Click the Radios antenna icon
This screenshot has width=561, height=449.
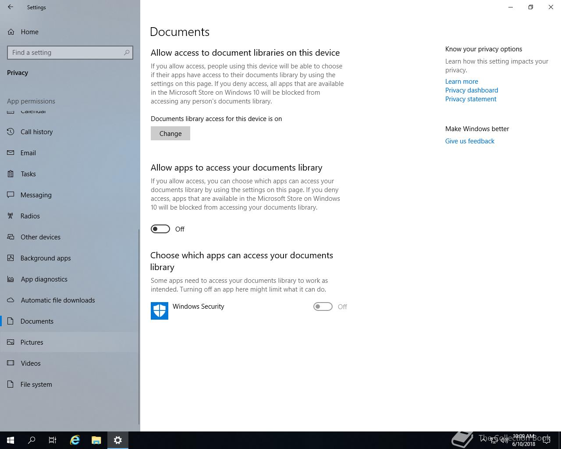(11, 216)
